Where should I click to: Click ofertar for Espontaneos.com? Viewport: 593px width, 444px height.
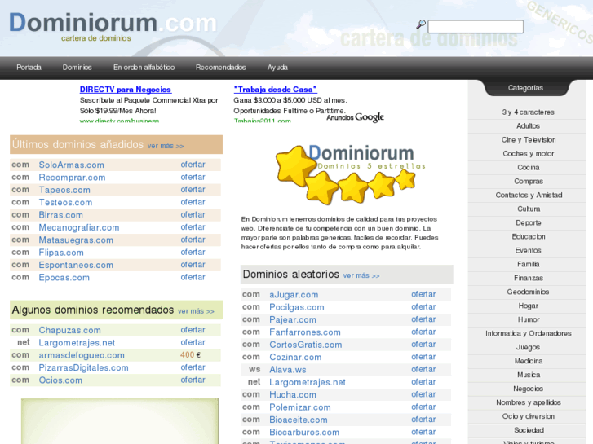(x=193, y=265)
